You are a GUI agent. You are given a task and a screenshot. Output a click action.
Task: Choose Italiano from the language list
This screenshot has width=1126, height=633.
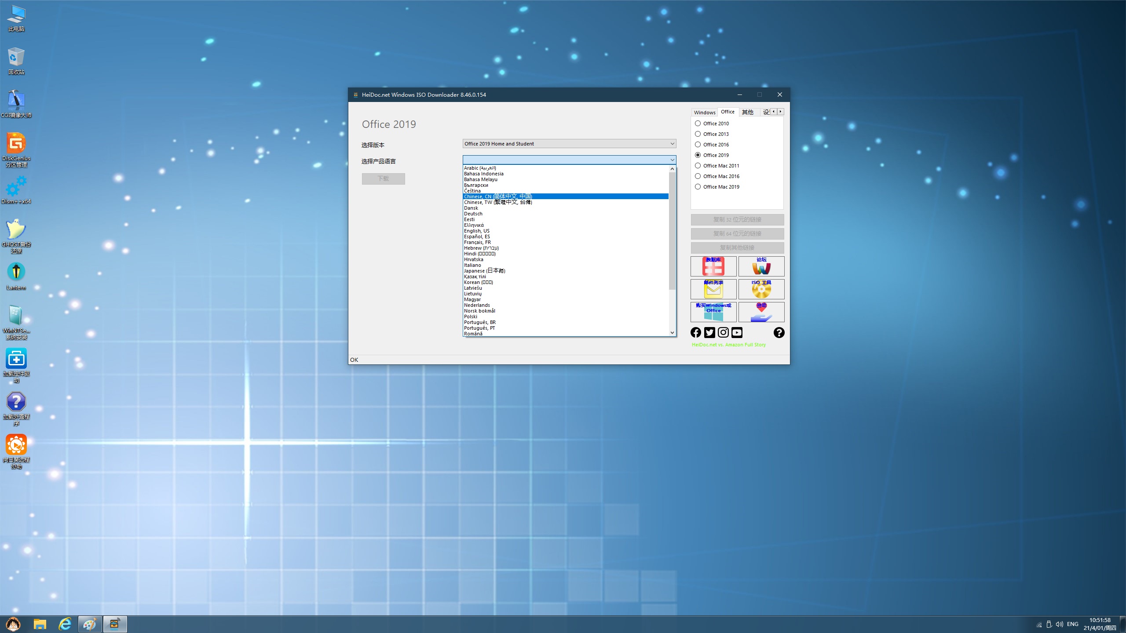(x=566, y=265)
